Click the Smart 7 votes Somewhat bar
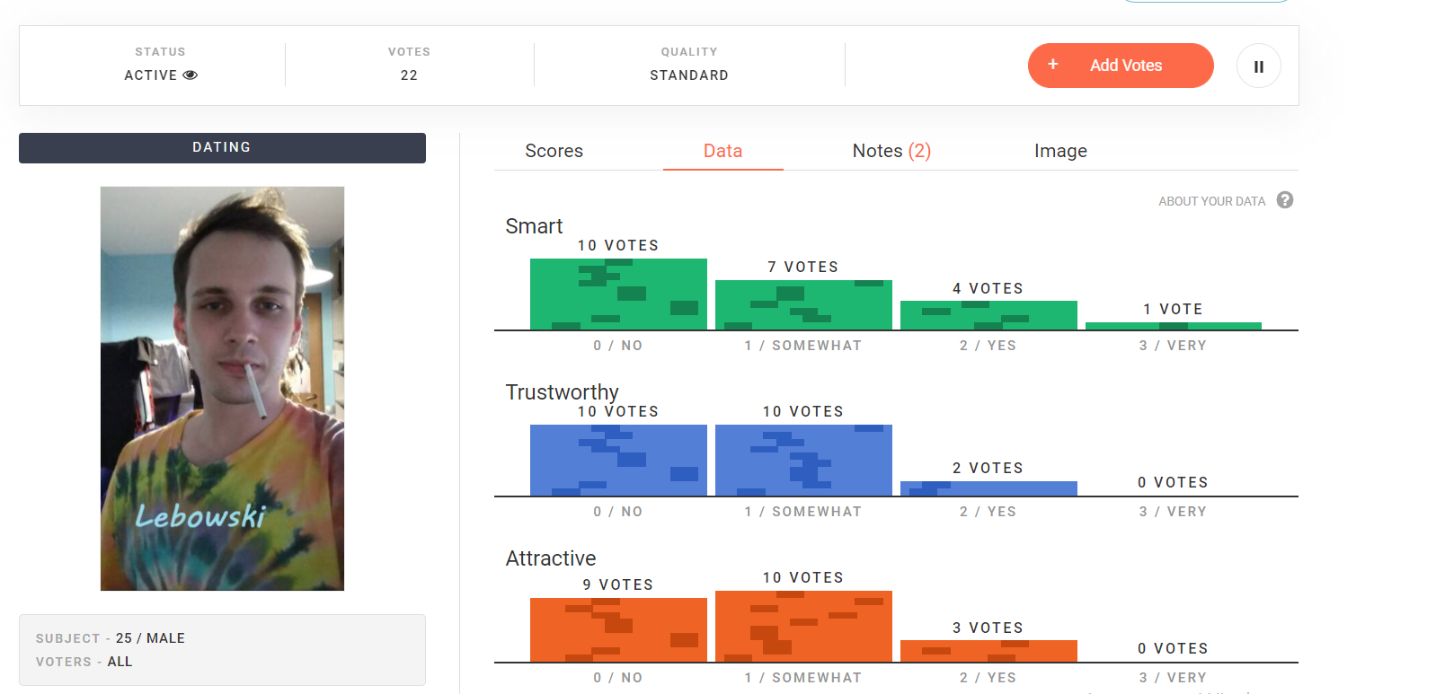Image resolution: width=1436 pixels, height=694 pixels. click(x=803, y=305)
